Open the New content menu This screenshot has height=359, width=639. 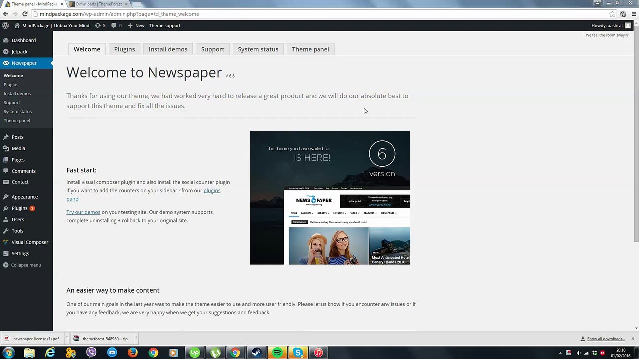tap(136, 25)
